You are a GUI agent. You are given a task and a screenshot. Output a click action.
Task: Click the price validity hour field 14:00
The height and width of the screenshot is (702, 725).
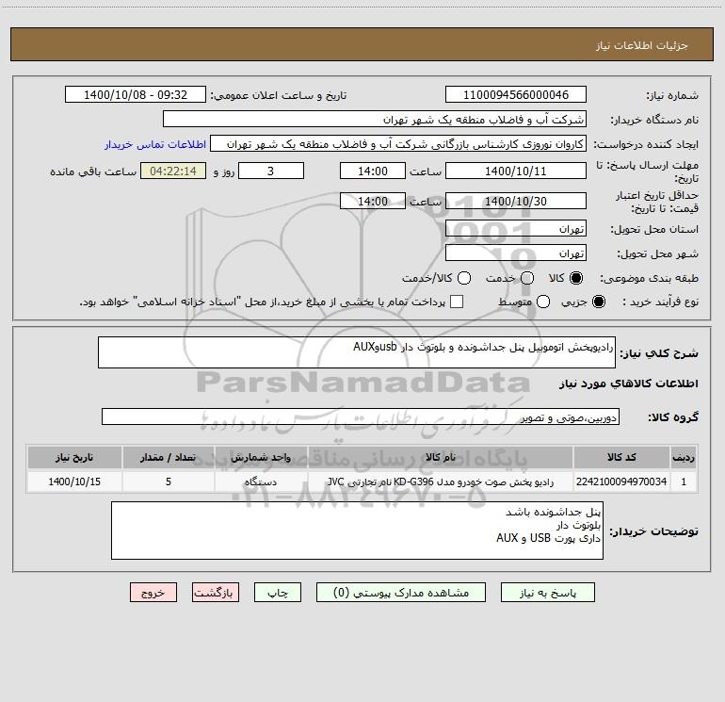373,201
